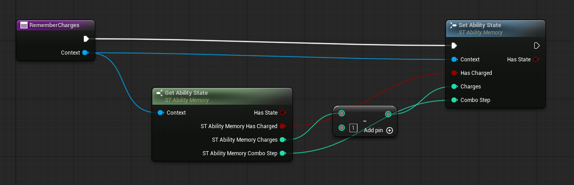Click the RememberCharges node purple event icon
This screenshot has width=574, height=185.
pos(24,25)
